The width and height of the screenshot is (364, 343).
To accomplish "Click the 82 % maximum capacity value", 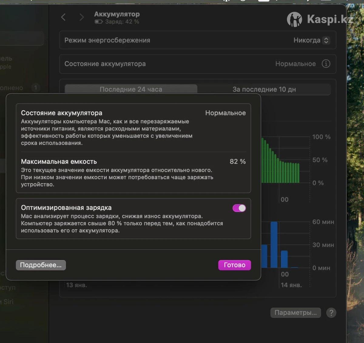I will (238, 162).
